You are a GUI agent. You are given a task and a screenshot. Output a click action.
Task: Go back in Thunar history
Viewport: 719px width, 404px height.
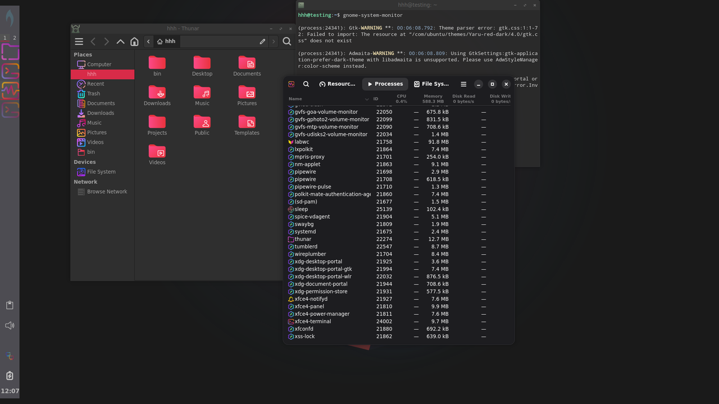coord(93,42)
